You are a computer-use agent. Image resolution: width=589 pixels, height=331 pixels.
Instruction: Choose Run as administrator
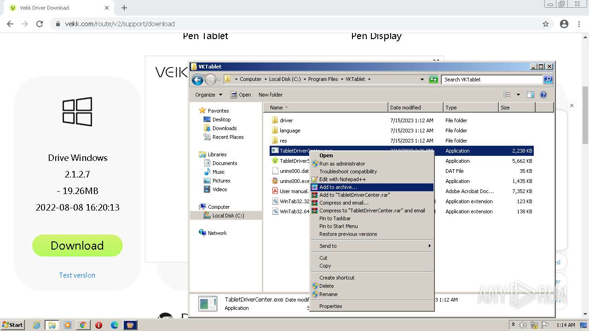[x=372, y=164]
